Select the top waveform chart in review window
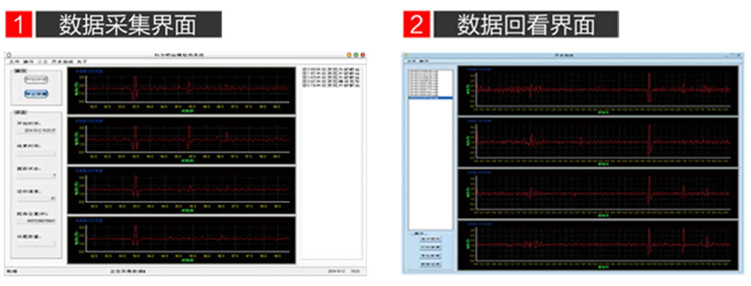This screenshot has height=286, width=751. tap(598, 90)
